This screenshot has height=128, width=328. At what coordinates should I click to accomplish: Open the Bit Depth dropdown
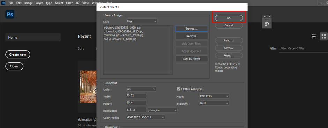coord(214,103)
